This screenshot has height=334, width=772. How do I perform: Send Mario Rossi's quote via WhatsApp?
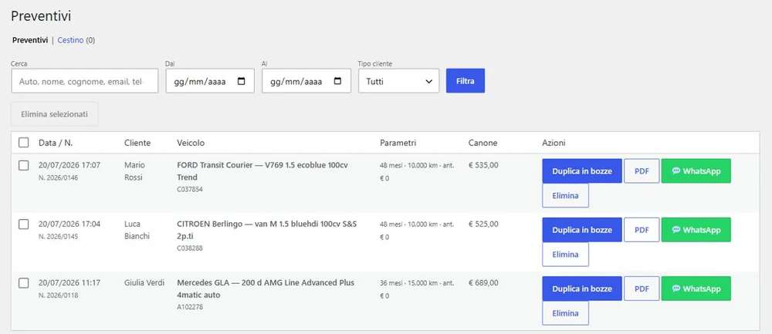point(696,171)
